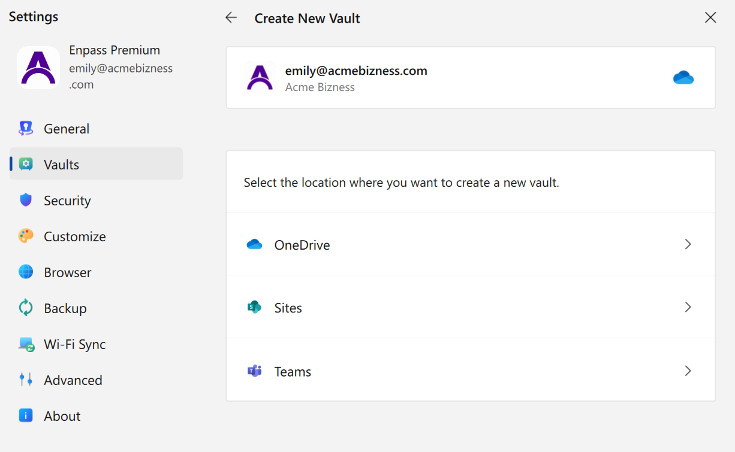Click the Security shield icon
Screen dimensions: 735x452
pos(26,200)
